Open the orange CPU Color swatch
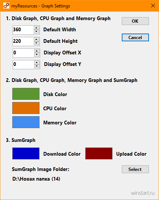The image size is (159, 200). pyautogui.click(x=26, y=108)
